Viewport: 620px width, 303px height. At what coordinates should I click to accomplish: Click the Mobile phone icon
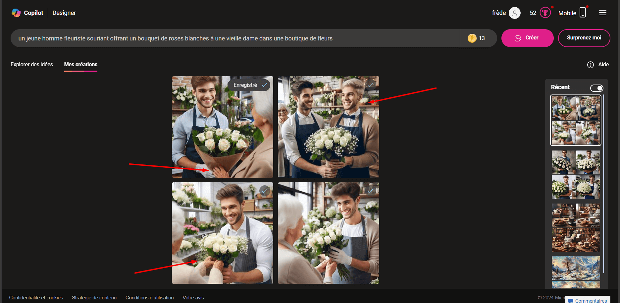coord(583,13)
